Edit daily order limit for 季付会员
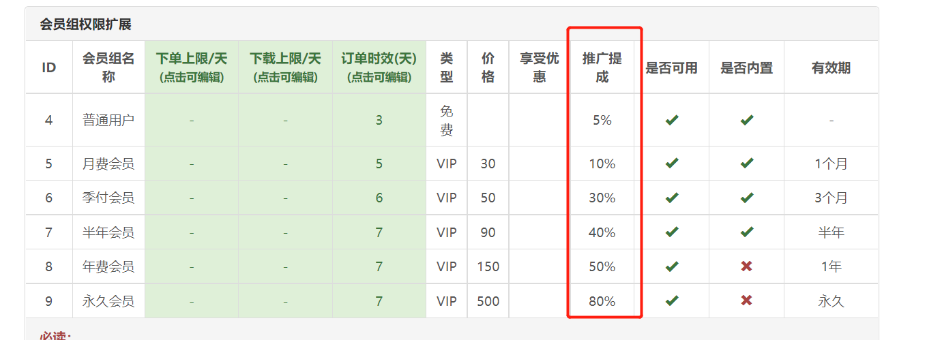 tap(192, 198)
